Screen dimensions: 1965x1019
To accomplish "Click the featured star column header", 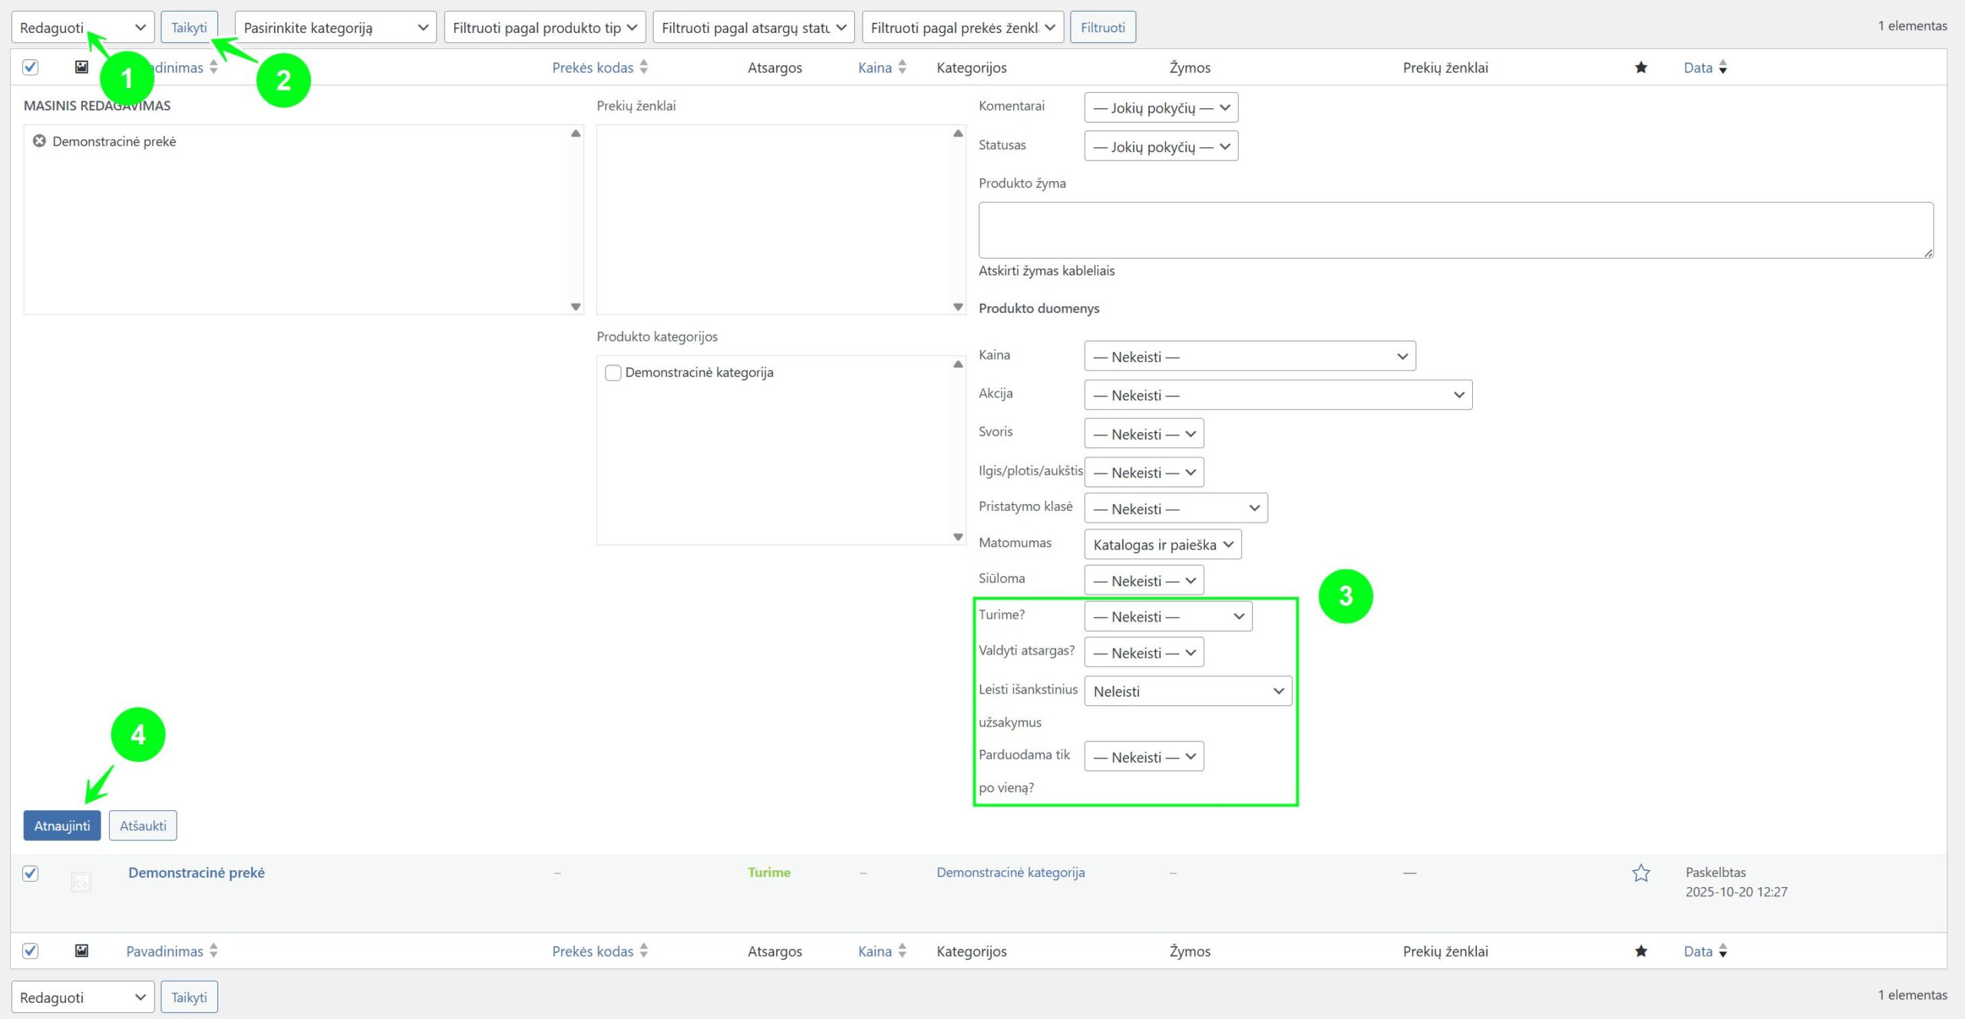I will (1640, 68).
